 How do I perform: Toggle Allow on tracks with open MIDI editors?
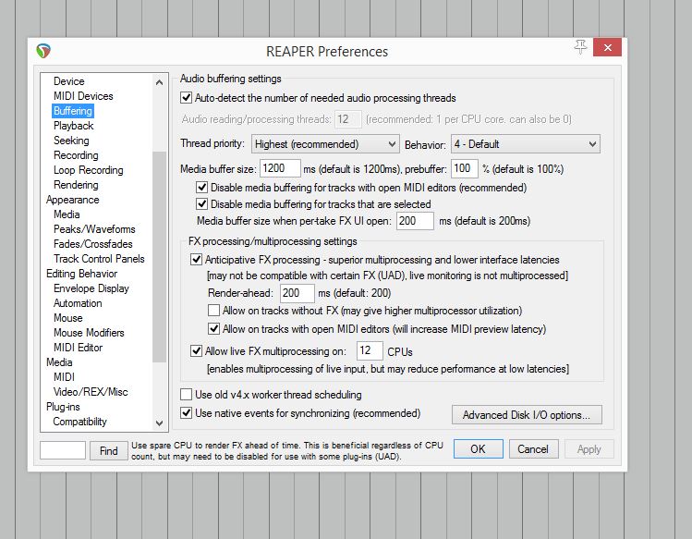pyautogui.click(x=213, y=329)
